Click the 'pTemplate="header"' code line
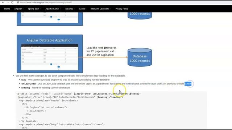The width and height of the screenshot is (232, 130). click(48, 100)
